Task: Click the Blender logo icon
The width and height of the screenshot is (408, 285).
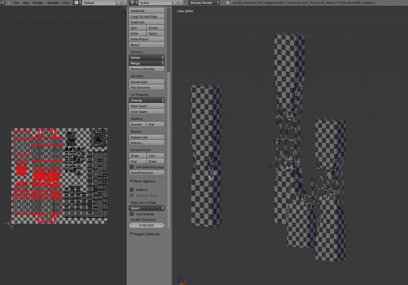Action: tap(227, 3)
